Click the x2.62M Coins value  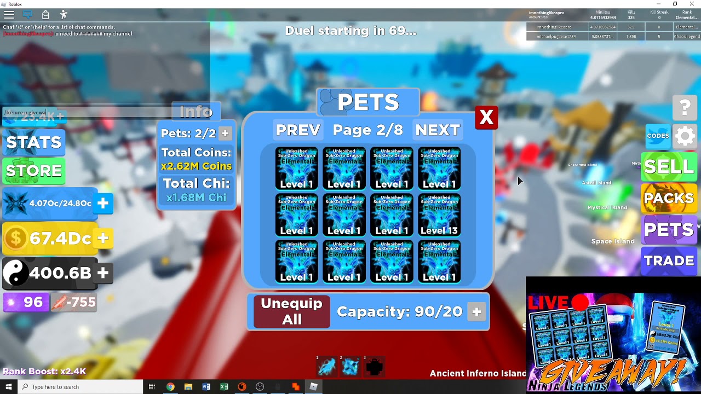point(196,166)
